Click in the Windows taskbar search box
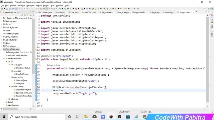Viewport: 214px width, 120px height. click(37, 117)
